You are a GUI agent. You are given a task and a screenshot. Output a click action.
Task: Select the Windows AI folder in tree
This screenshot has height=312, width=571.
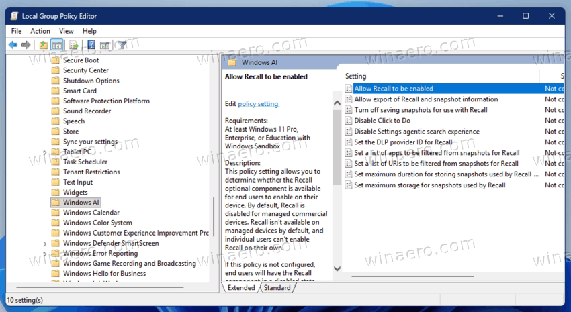coord(81,203)
